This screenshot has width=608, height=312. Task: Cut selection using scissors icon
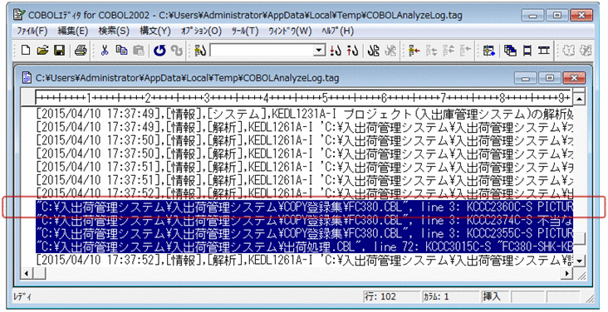pyautogui.click(x=105, y=51)
